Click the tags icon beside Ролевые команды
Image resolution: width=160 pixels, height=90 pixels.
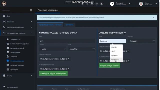pyautogui.click(x=8, y=61)
